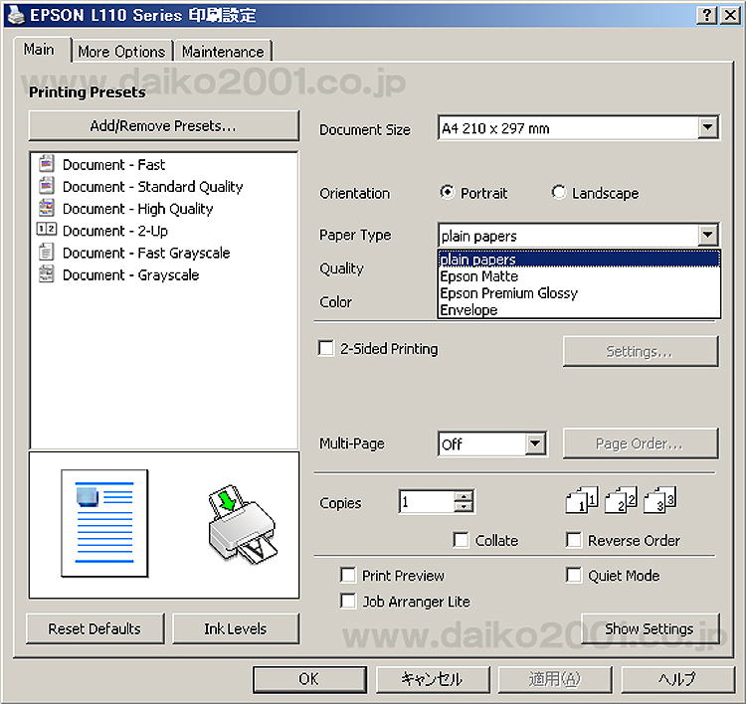
Task: Click the ヘルプ button
Action: pos(677,679)
